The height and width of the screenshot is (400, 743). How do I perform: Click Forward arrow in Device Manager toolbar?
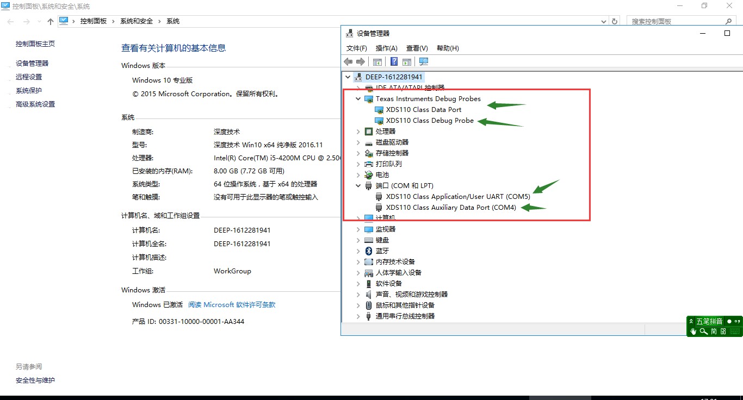(360, 62)
